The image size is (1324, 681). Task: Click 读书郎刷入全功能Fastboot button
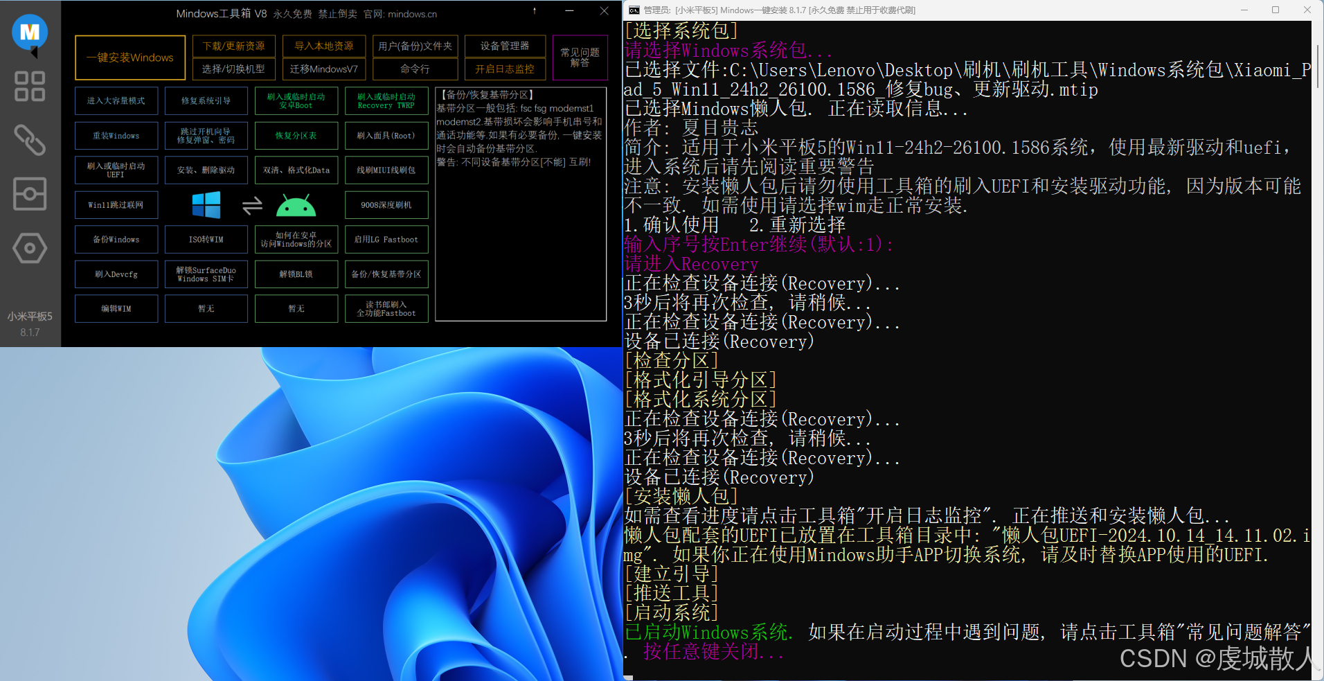tap(386, 309)
